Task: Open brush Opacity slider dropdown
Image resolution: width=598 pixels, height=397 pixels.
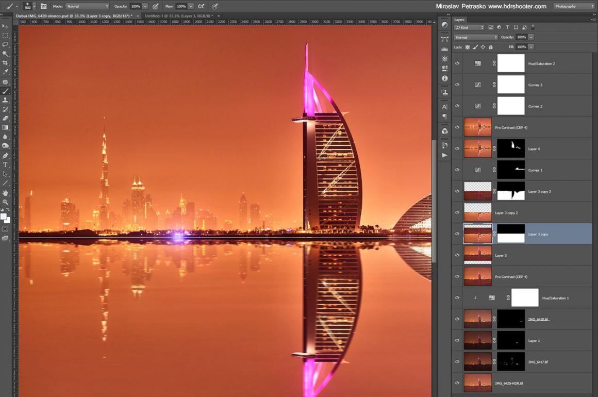Action: [x=145, y=7]
